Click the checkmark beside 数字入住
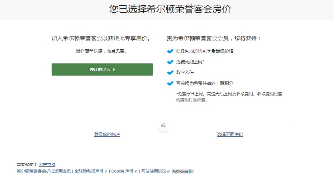Screen dimensions: 334x186 click(x=170, y=73)
